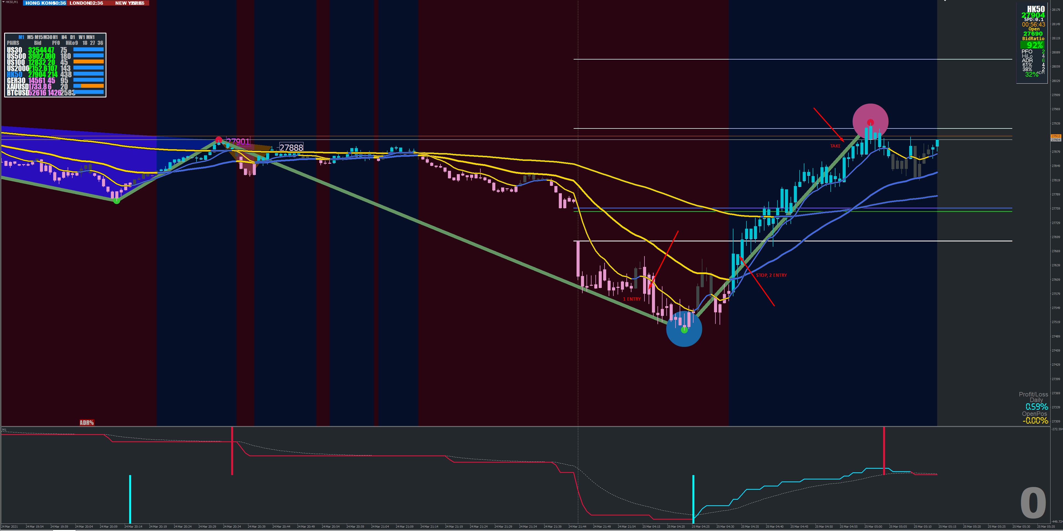Click the M1 indicator subwindow label
Viewport: 1063px width, 531px height.
click(4, 430)
